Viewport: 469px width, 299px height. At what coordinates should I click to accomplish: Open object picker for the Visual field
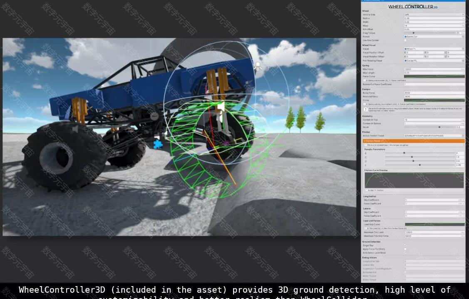click(463, 49)
